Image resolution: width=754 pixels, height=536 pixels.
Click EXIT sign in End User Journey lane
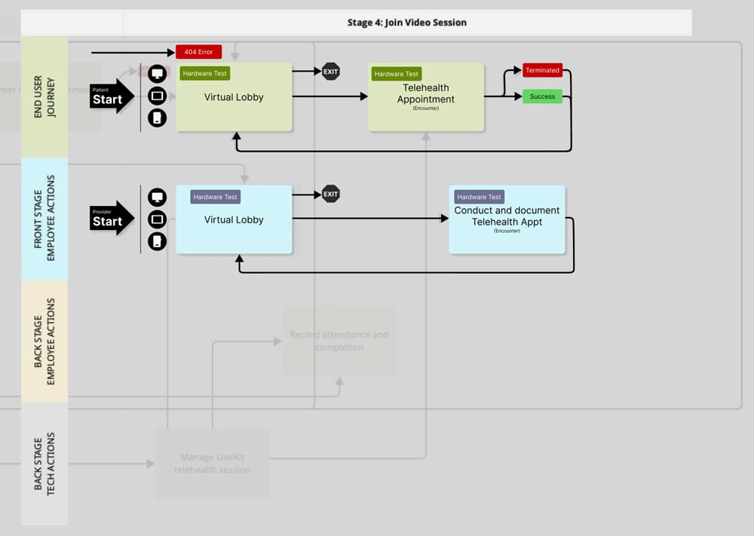331,72
